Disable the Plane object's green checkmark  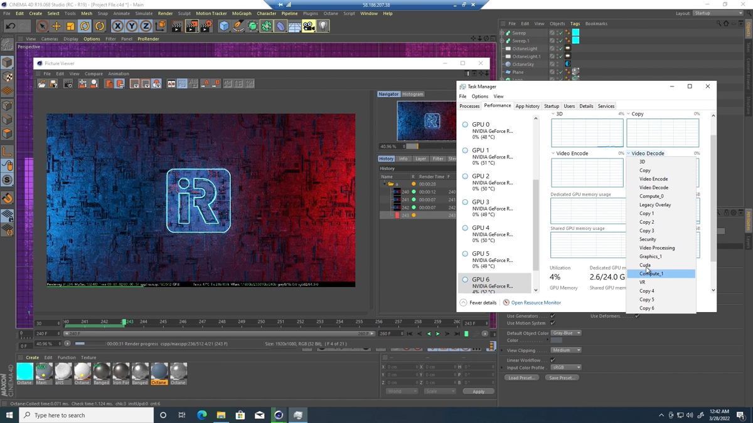coord(561,72)
